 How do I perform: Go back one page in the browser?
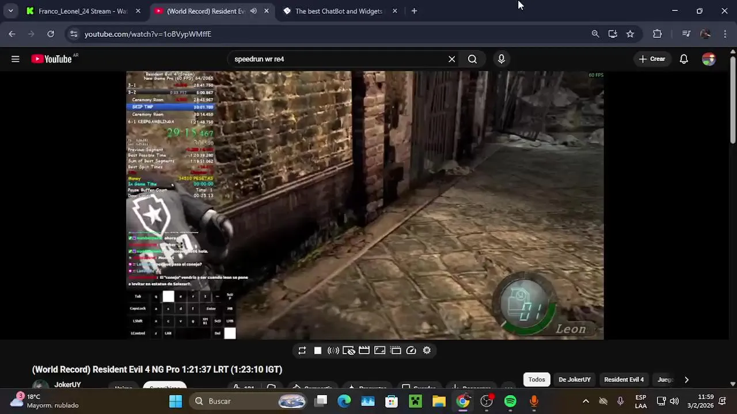[x=12, y=34]
